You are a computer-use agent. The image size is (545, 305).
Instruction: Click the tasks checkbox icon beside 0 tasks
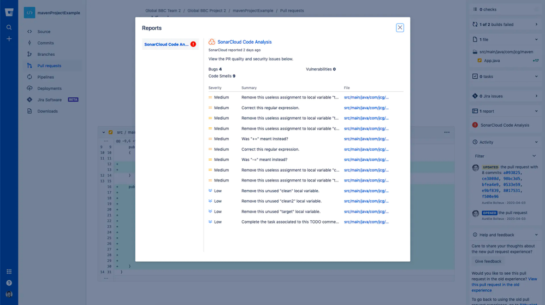click(475, 76)
